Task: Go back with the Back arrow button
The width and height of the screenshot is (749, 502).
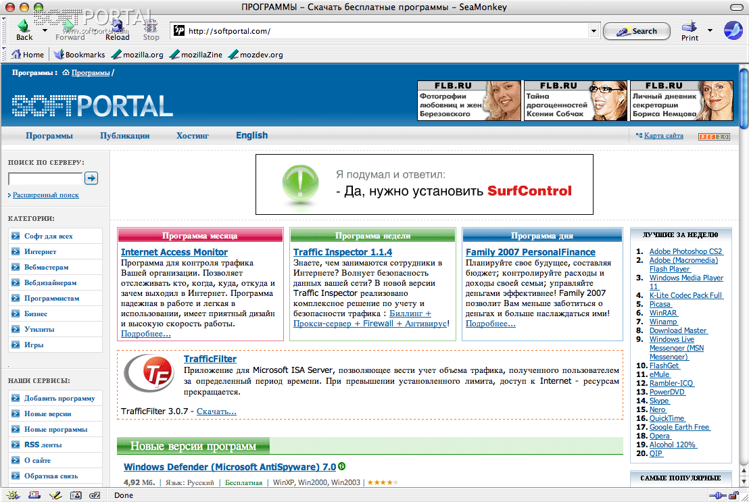Action: tap(24, 30)
